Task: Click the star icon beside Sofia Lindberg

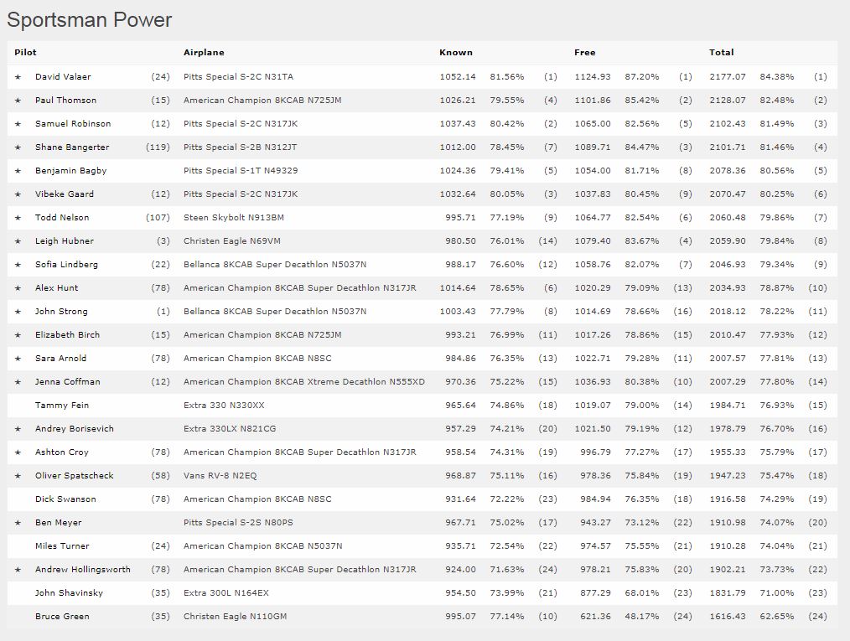Action: (18, 265)
